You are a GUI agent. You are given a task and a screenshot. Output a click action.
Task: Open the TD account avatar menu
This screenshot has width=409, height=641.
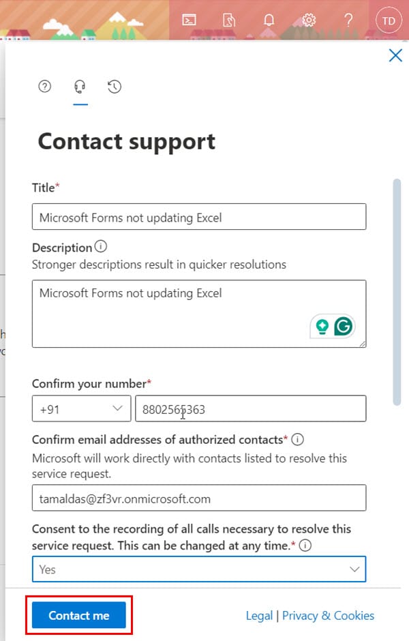389,20
